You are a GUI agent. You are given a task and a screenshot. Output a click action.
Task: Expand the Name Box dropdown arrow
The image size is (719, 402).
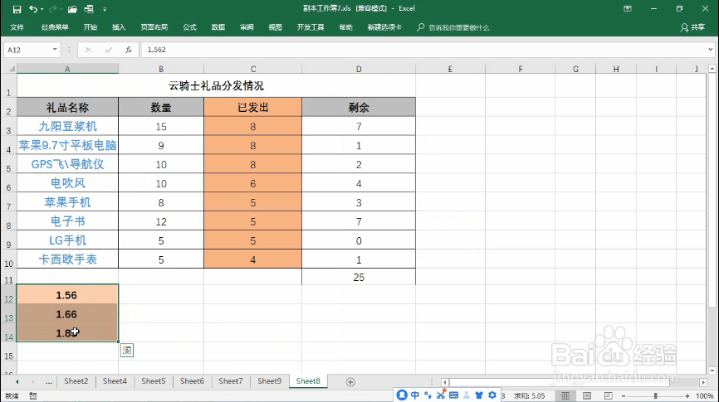55,50
